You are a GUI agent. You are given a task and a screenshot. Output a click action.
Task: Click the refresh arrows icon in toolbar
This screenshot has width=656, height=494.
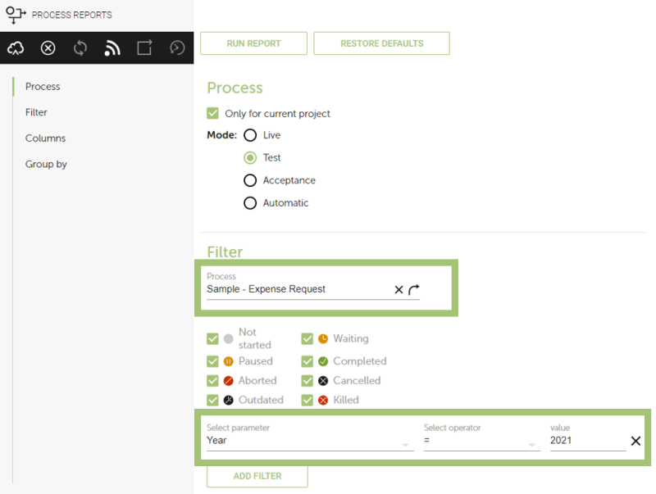point(80,48)
